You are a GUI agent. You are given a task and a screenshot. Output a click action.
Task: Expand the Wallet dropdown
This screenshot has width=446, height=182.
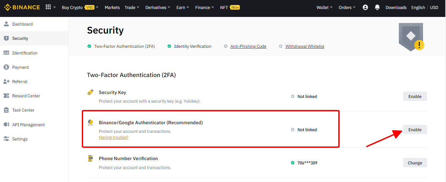325,7
